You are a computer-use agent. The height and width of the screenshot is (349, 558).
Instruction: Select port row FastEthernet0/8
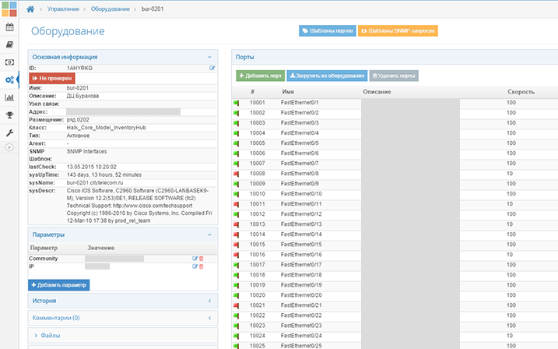[300, 173]
